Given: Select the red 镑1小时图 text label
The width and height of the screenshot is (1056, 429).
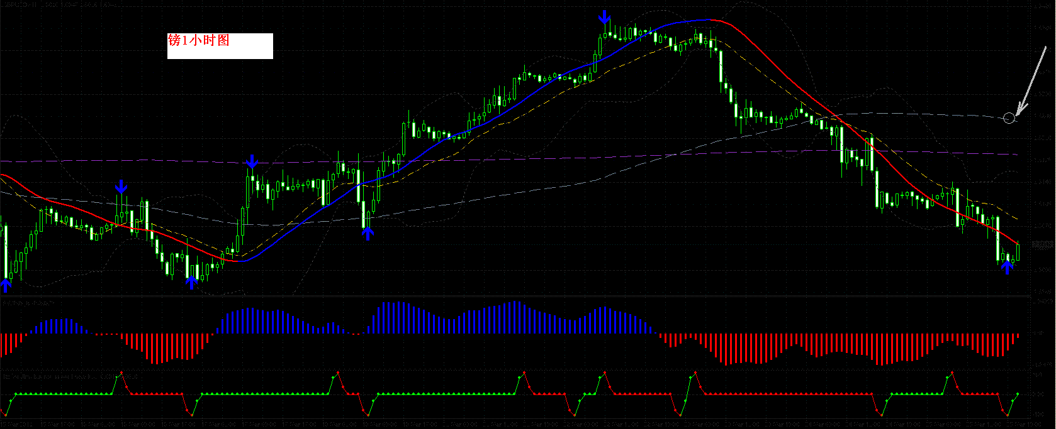Looking at the screenshot, I should pos(199,40).
